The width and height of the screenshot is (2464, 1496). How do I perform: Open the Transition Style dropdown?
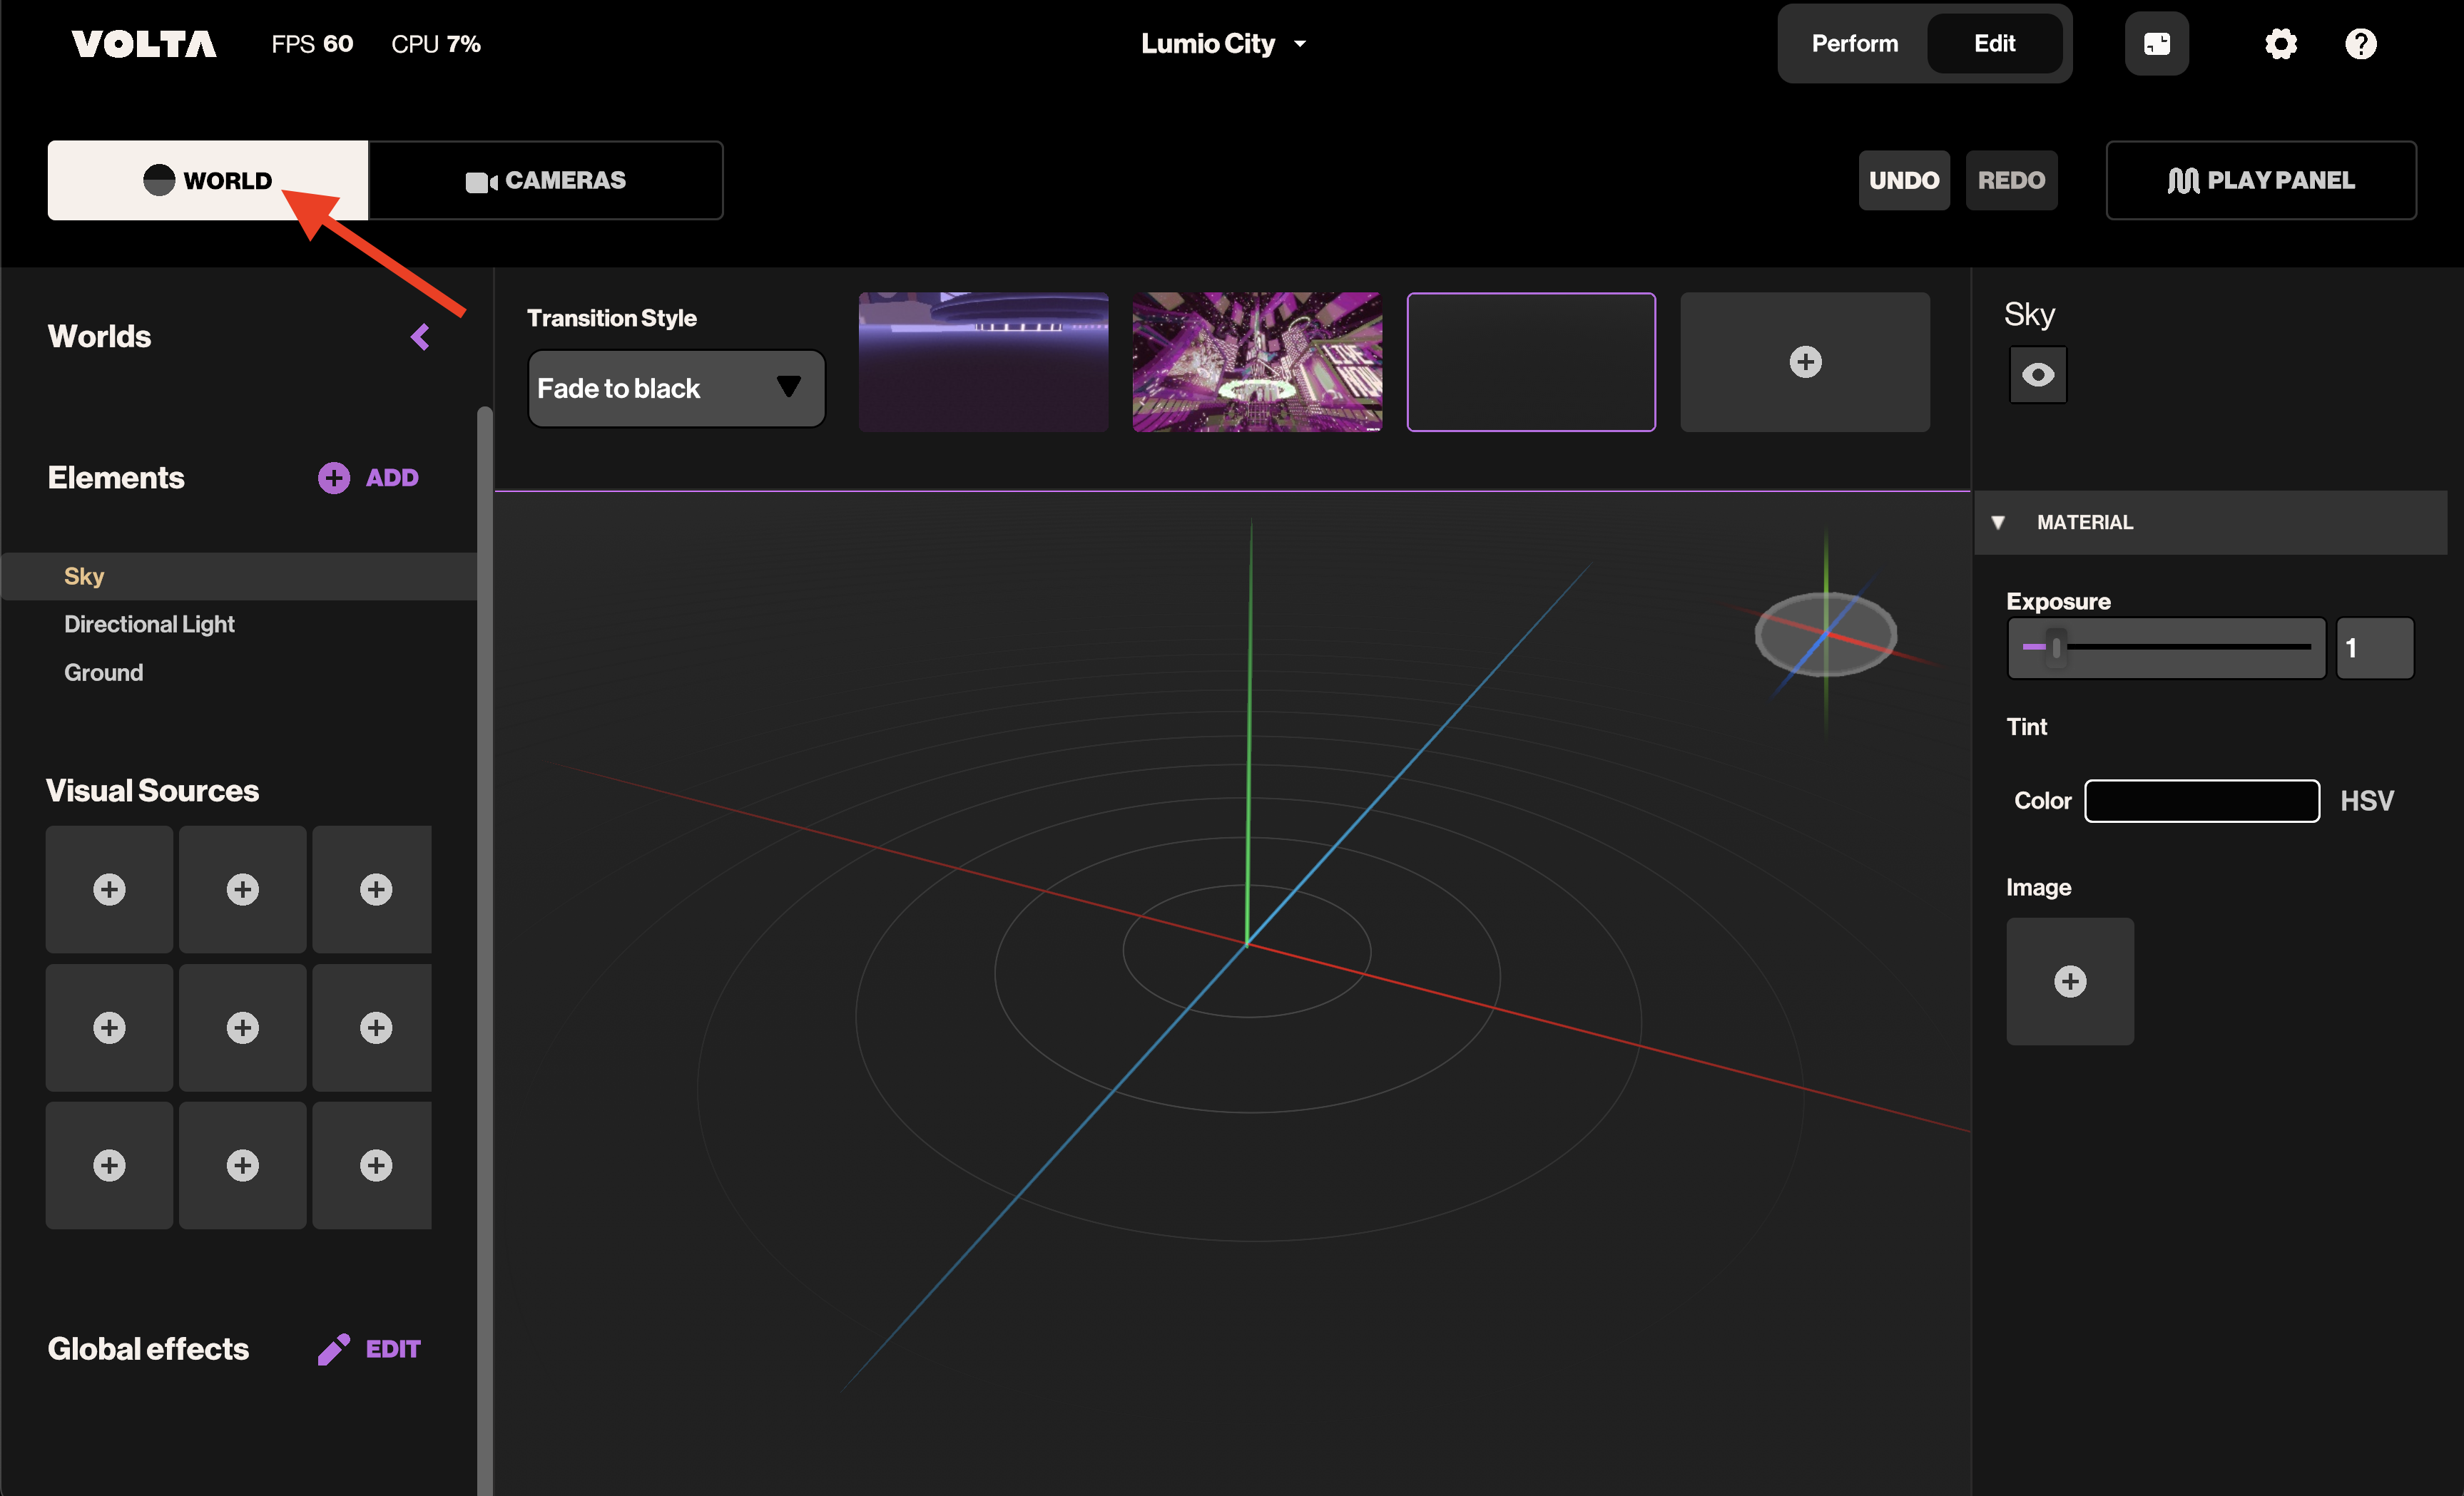pos(676,389)
